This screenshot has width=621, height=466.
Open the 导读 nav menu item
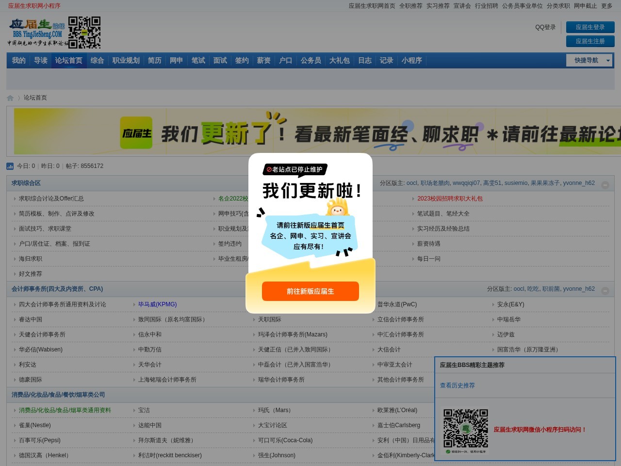pyautogui.click(x=41, y=60)
